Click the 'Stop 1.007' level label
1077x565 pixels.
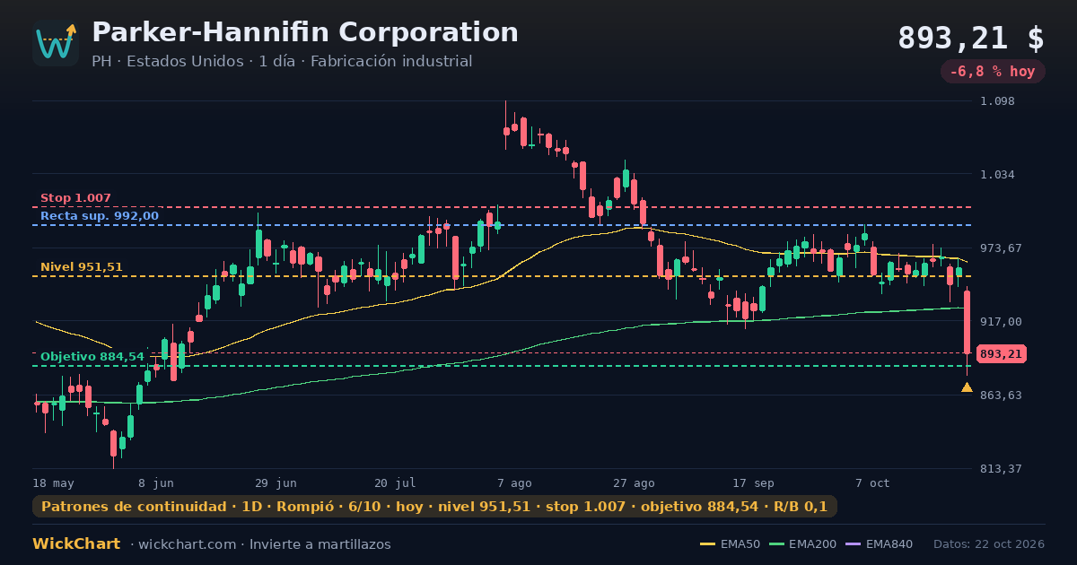(x=75, y=198)
